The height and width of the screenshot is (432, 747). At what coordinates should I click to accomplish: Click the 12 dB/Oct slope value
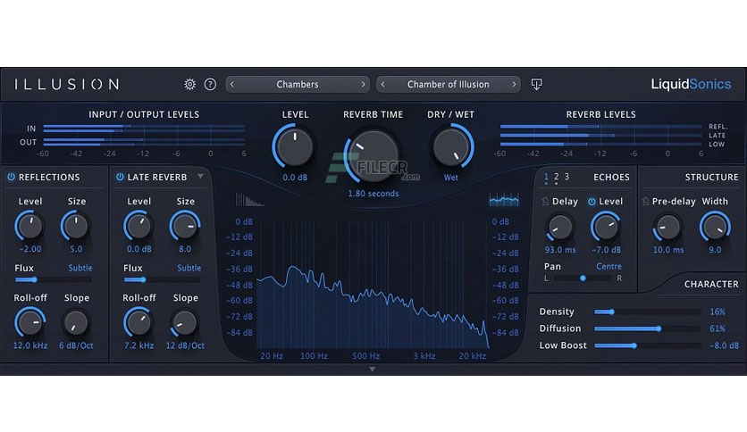click(185, 346)
